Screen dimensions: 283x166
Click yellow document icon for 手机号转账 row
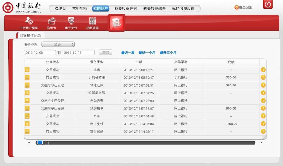[x=27, y=78]
